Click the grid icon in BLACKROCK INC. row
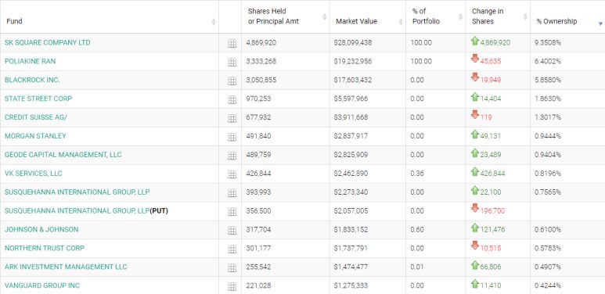 point(232,81)
